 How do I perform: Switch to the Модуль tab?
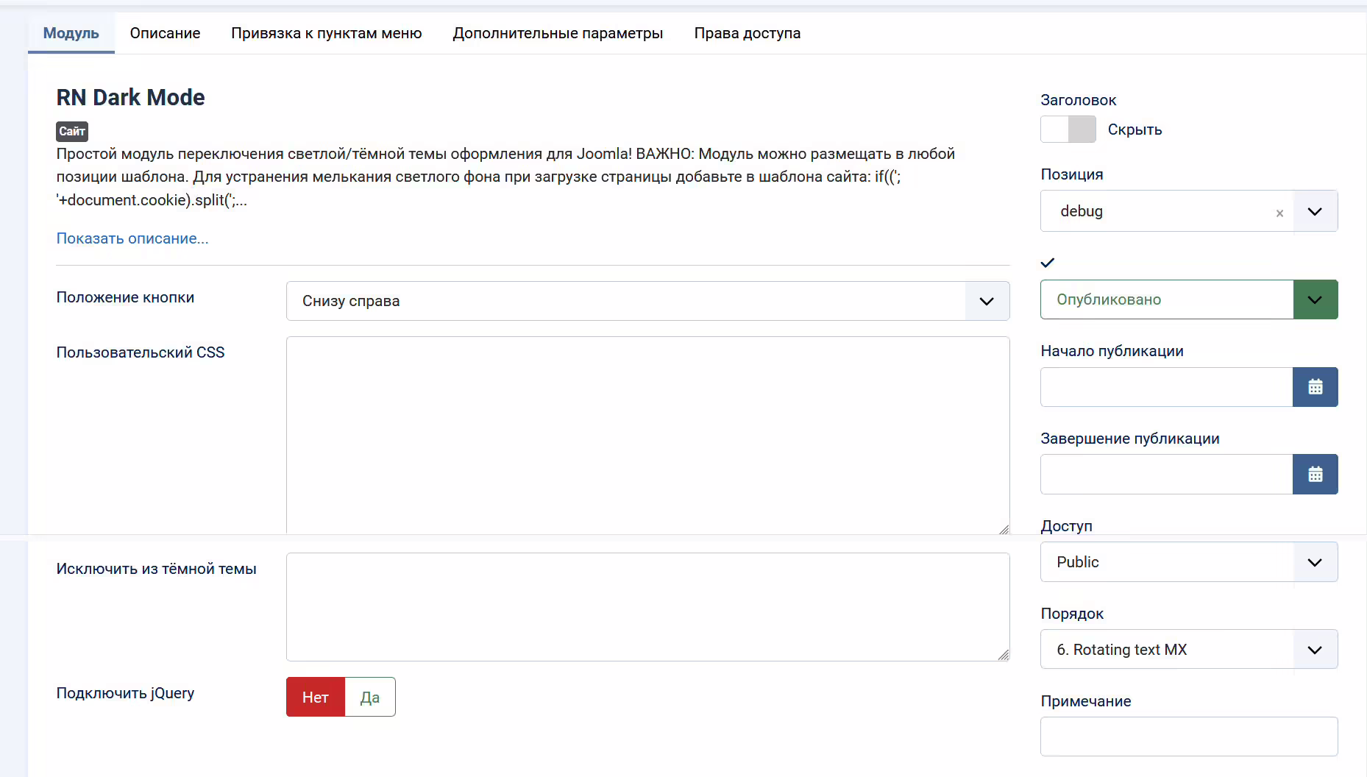pyautogui.click(x=71, y=33)
